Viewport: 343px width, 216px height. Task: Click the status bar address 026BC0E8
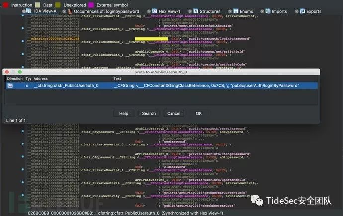click(38, 213)
